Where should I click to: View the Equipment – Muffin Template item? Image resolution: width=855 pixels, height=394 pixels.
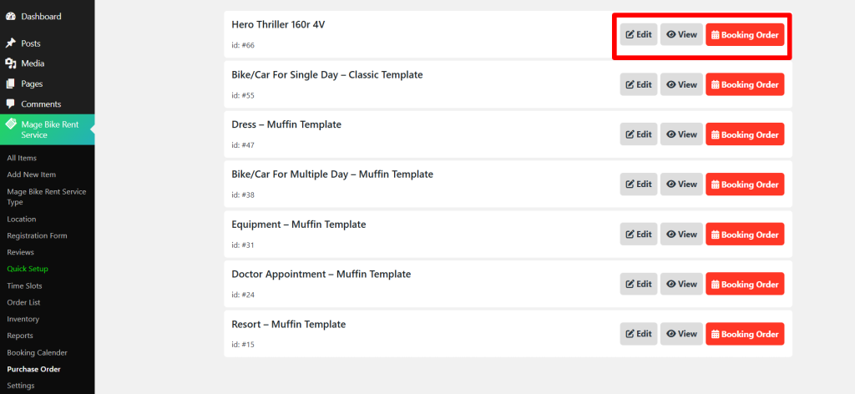681,235
